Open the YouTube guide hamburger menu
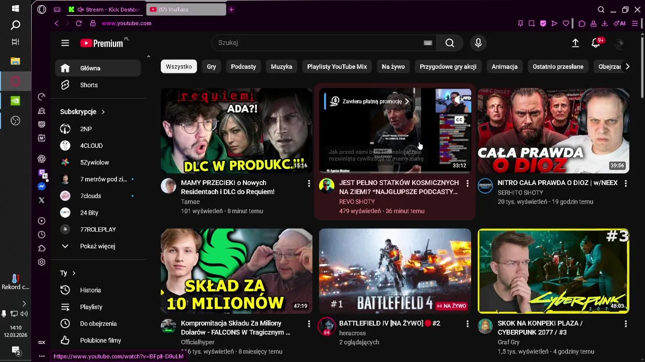Viewport: 645px width, 362px height. coord(65,43)
